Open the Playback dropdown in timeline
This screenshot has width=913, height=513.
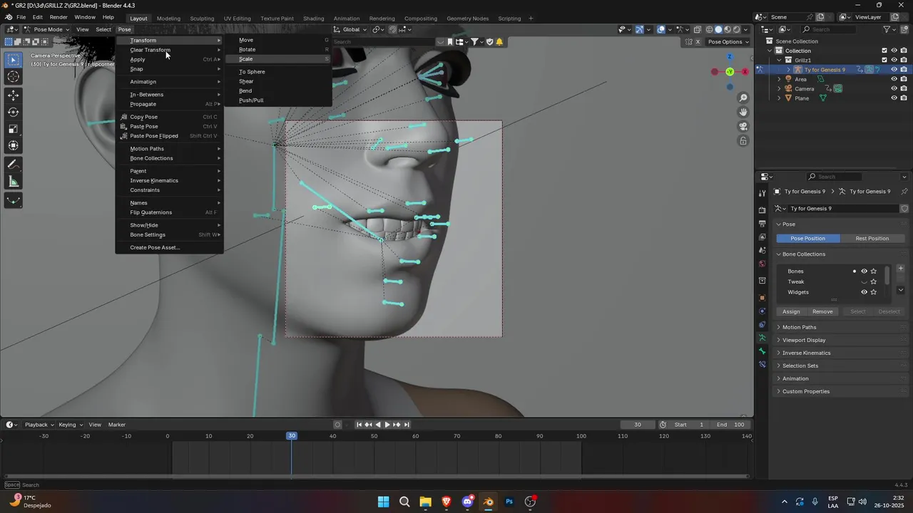point(39,425)
